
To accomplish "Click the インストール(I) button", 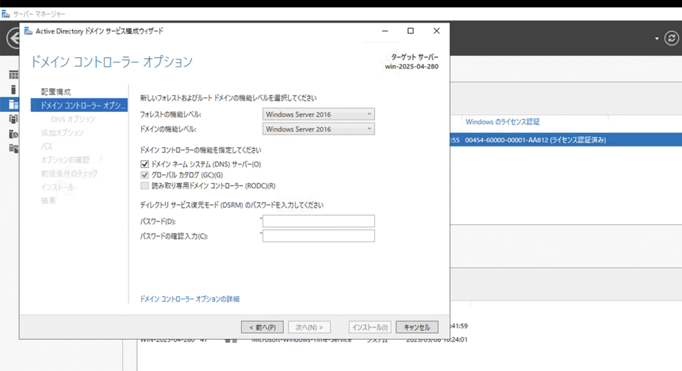I will 370,327.
